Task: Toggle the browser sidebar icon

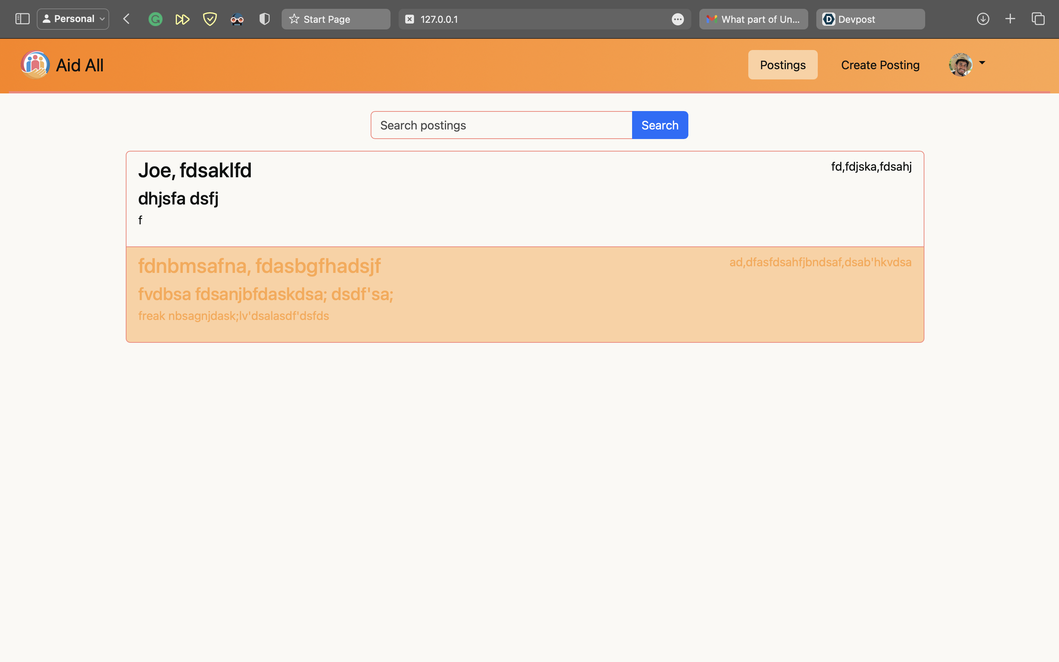Action: click(x=22, y=19)
